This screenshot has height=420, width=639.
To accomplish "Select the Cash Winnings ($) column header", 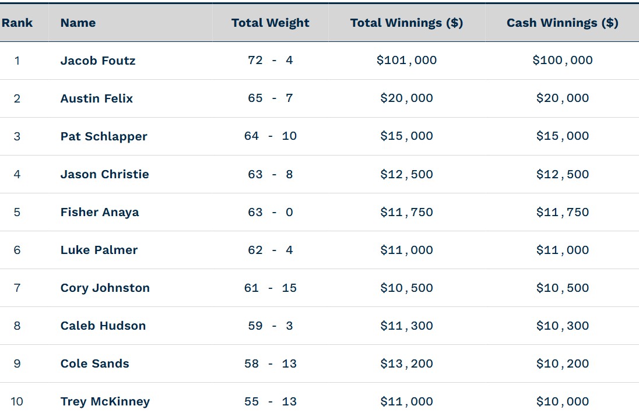I will (562, 23).
